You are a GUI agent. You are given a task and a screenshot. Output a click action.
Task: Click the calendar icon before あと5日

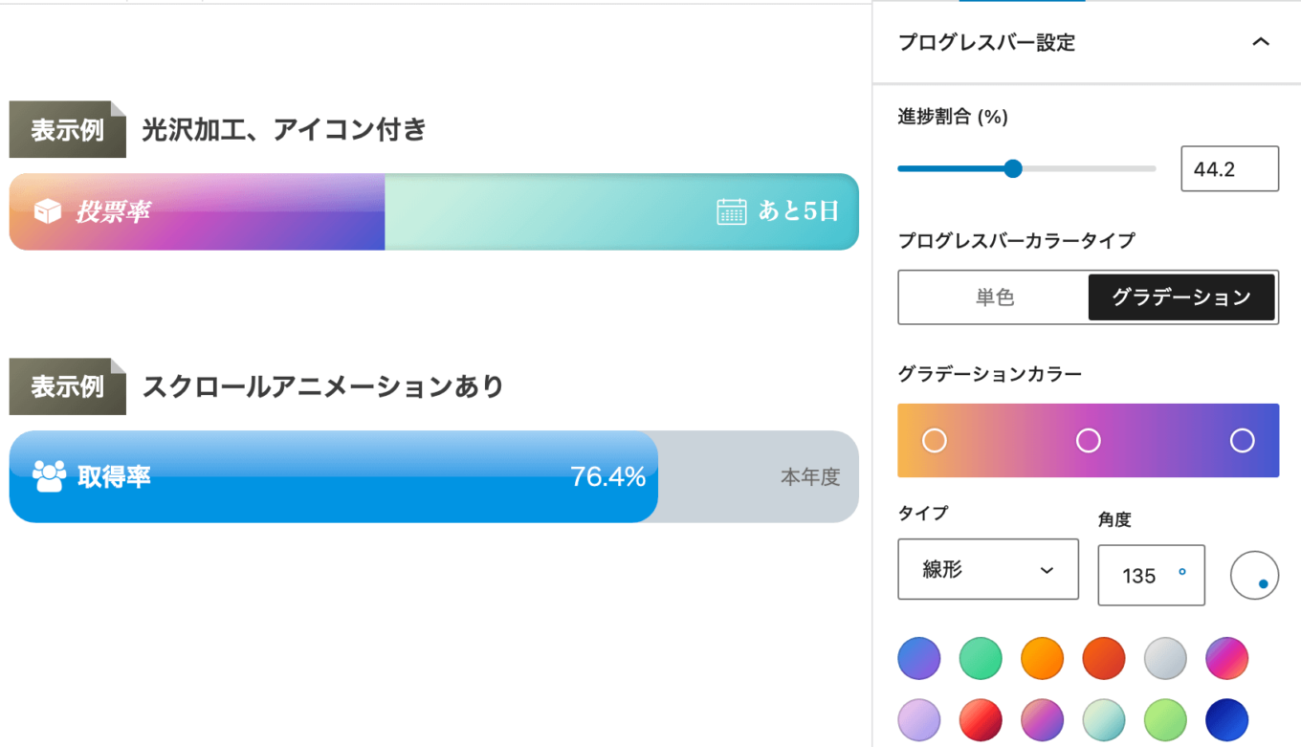732,211
